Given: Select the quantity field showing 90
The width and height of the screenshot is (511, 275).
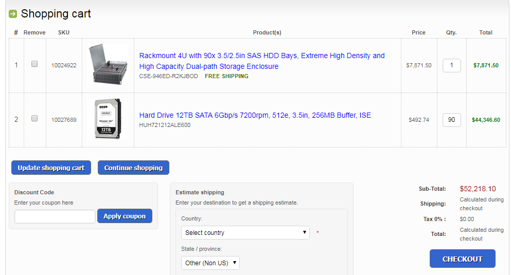Looking at the screenshot, I should pos(451,120).
